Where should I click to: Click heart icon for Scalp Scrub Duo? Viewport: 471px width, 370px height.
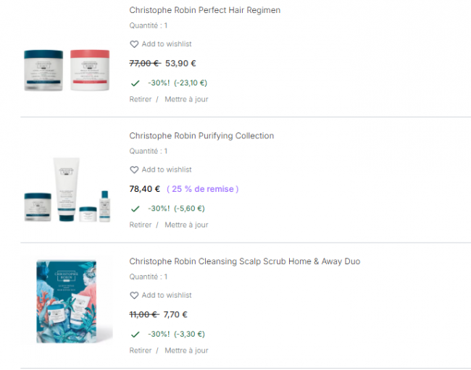pyautogui.click(x=134, y=295)
